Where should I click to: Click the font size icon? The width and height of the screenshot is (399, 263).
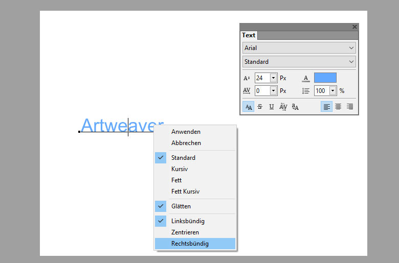(247, 78)
